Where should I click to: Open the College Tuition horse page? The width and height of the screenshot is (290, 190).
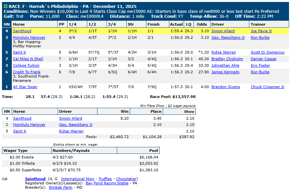(x=26, y=65)
